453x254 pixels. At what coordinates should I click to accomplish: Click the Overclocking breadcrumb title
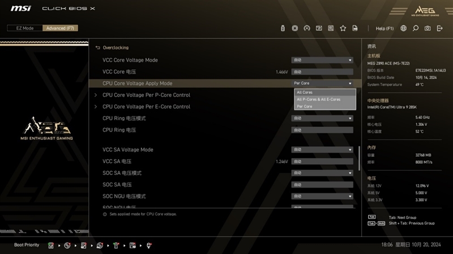[116, 47]
